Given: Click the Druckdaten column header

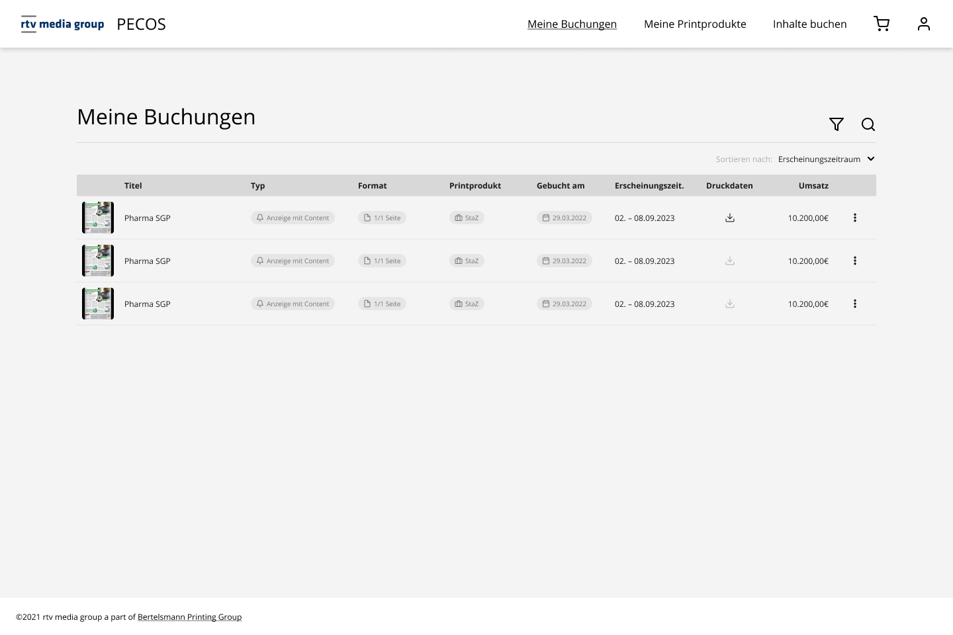Looking at the screenshot, I should [729, 186].
